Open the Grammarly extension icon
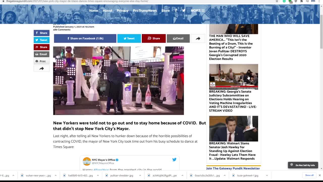Image resolution: width=323 pixels, height=182 pixels. pyautogui.click(x=284, y=1)
